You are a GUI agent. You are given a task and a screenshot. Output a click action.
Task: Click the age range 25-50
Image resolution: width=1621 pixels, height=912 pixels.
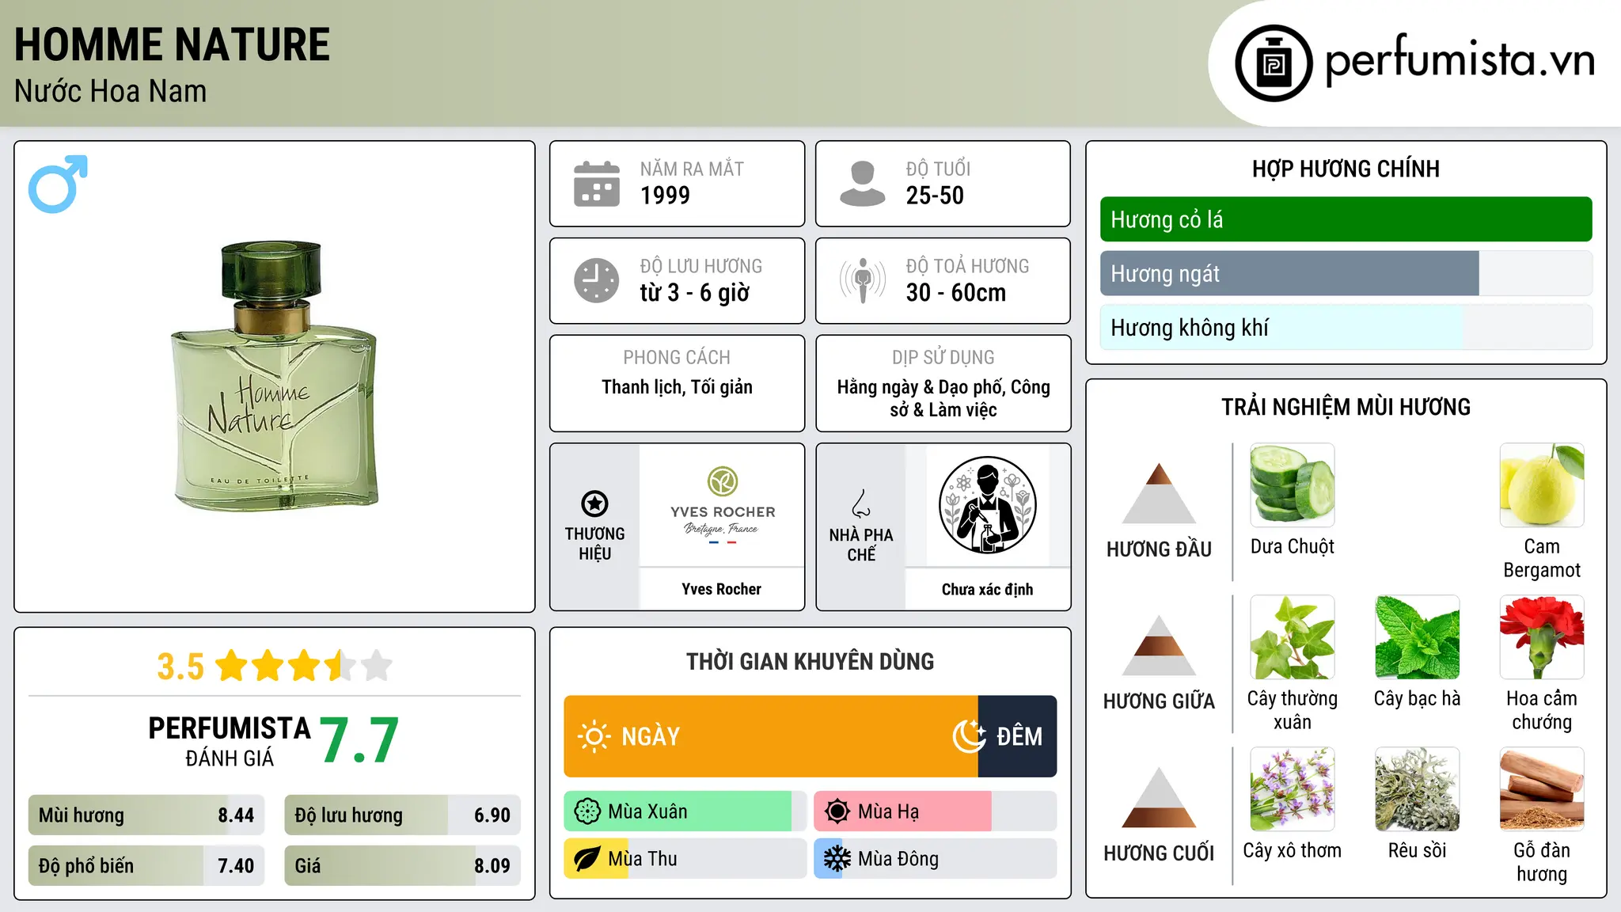point(935,196)
